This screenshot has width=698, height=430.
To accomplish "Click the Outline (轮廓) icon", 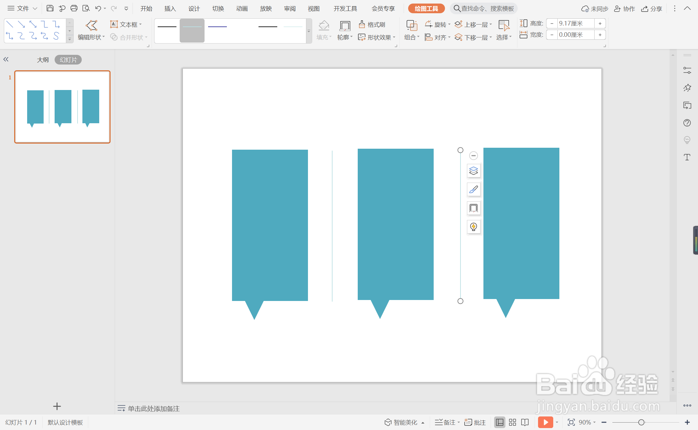I will click(345, 25).
